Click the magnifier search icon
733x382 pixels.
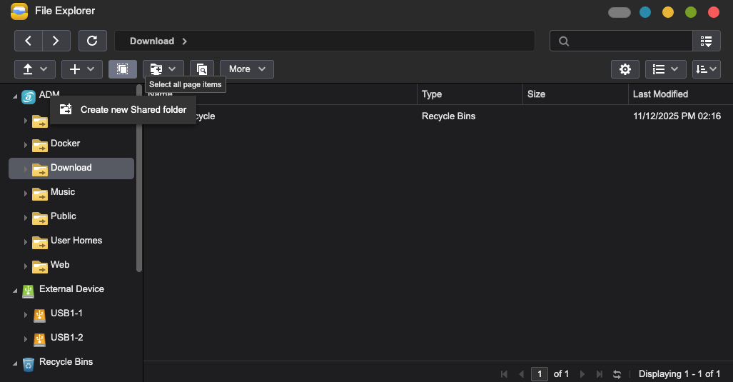pyautogui.click(x=564, y=41)
